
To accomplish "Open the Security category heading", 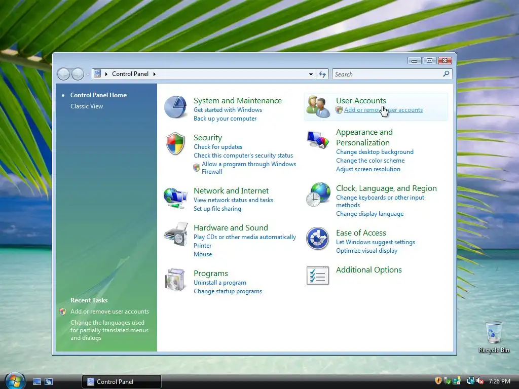I will point(207,138).
